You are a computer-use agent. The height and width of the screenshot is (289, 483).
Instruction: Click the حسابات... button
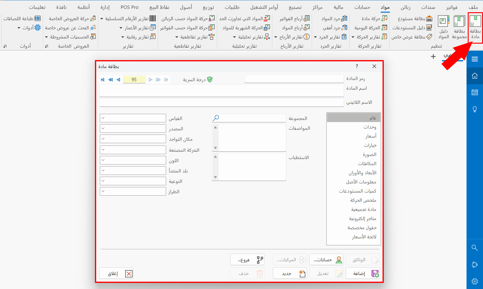click(x=326, y=260)
